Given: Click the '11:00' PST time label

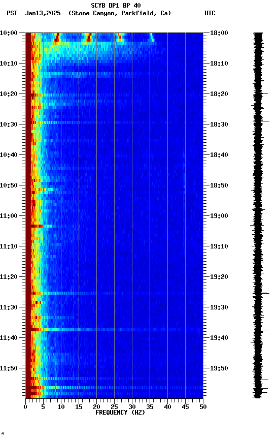Looking at the screenshot, I should [x=9, y=216].
